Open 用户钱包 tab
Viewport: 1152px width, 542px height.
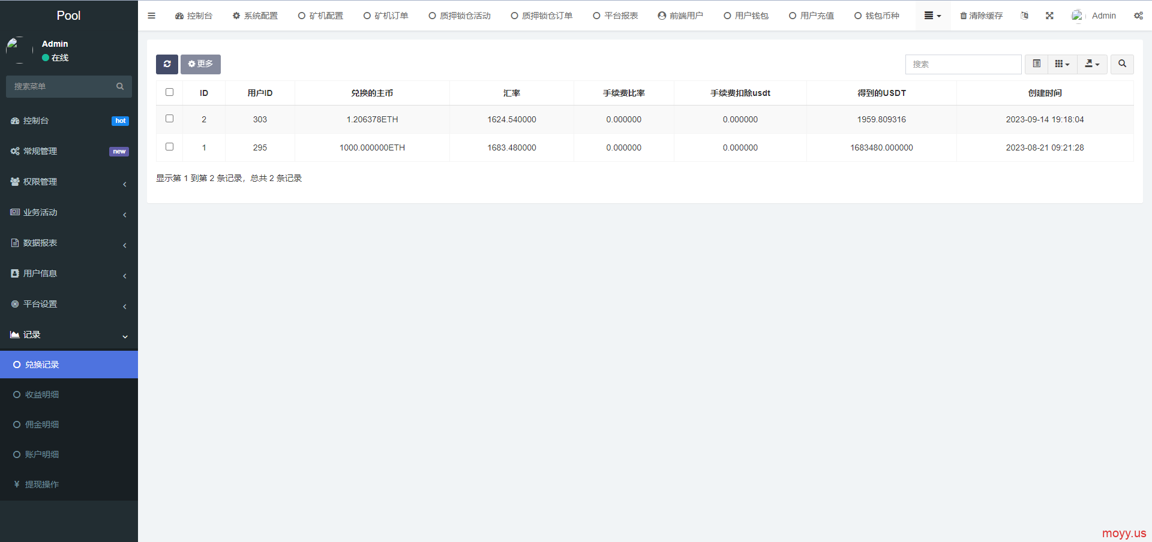click(x=746, y=16)
